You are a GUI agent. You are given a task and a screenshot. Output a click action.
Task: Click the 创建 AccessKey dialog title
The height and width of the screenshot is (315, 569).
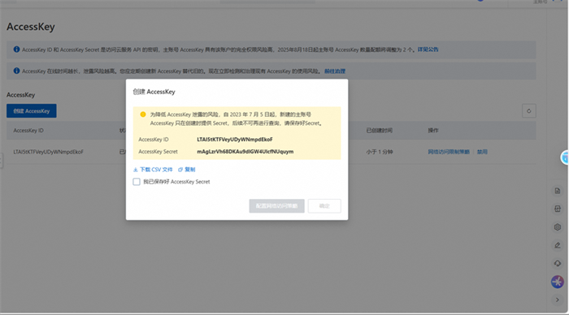[154, 92]
